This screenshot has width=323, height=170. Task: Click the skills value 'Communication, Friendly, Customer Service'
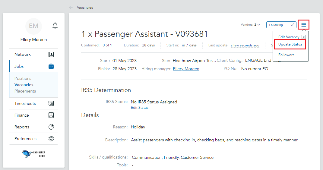173,157
